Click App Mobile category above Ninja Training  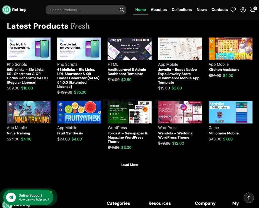(x=17, y=128)
